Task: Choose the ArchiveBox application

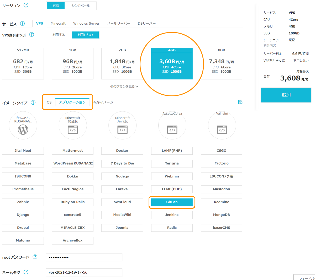Action: 72,240
